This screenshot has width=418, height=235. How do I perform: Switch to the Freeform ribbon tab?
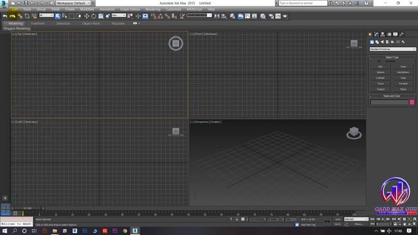(38, 23)
